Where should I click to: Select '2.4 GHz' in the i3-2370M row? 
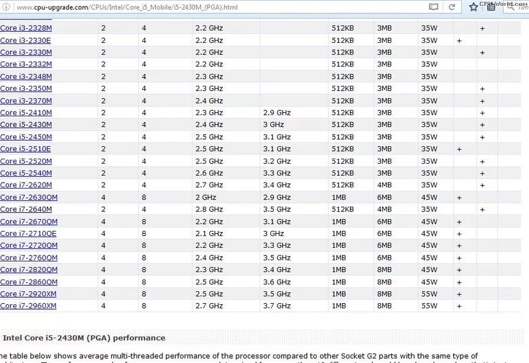point(209,101)
